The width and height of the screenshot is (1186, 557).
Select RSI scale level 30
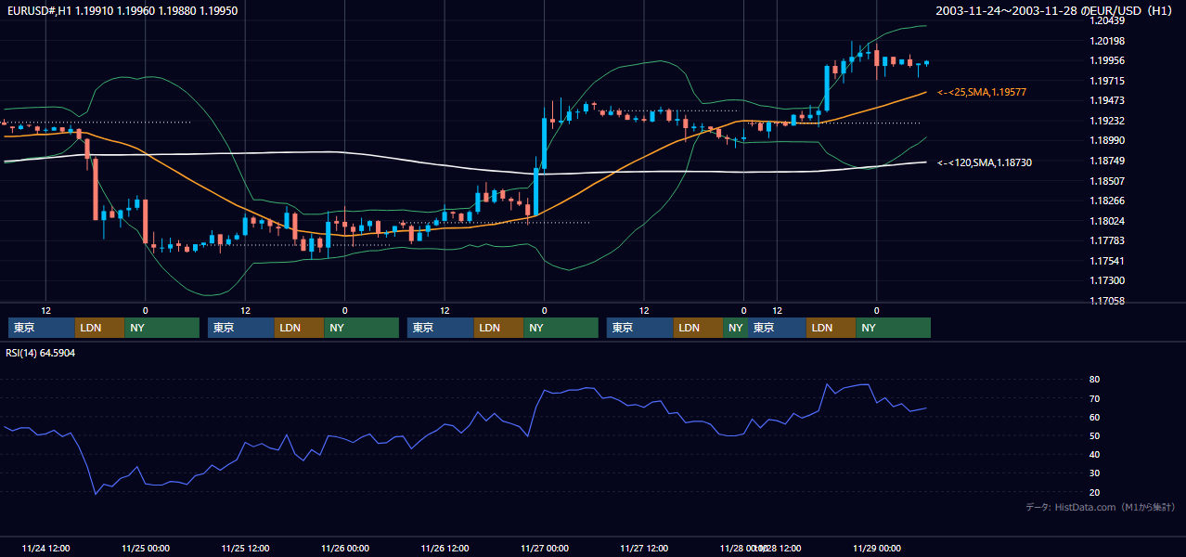pos(1095,473)
